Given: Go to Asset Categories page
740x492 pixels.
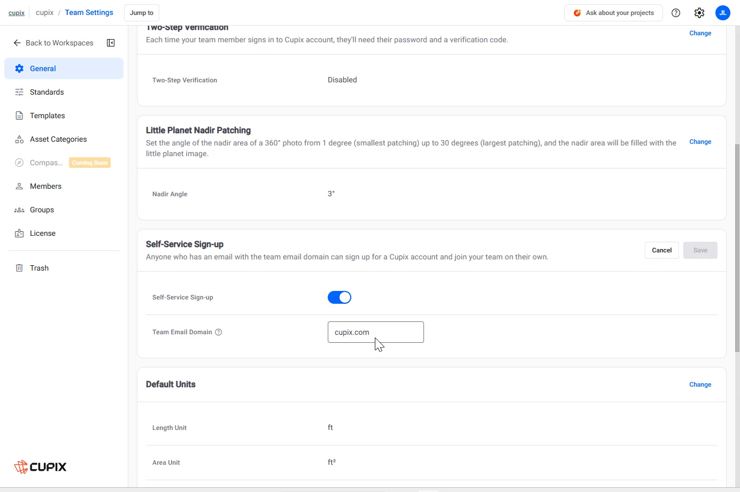Looking at the screenshot, I should coord(64,139).
